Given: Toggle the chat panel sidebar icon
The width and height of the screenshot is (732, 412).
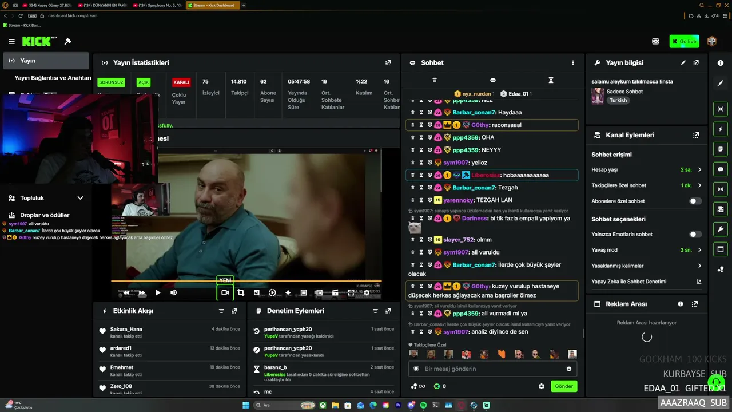Looking at the screenshot, I should pyautogui.click(x=721, y=169).
